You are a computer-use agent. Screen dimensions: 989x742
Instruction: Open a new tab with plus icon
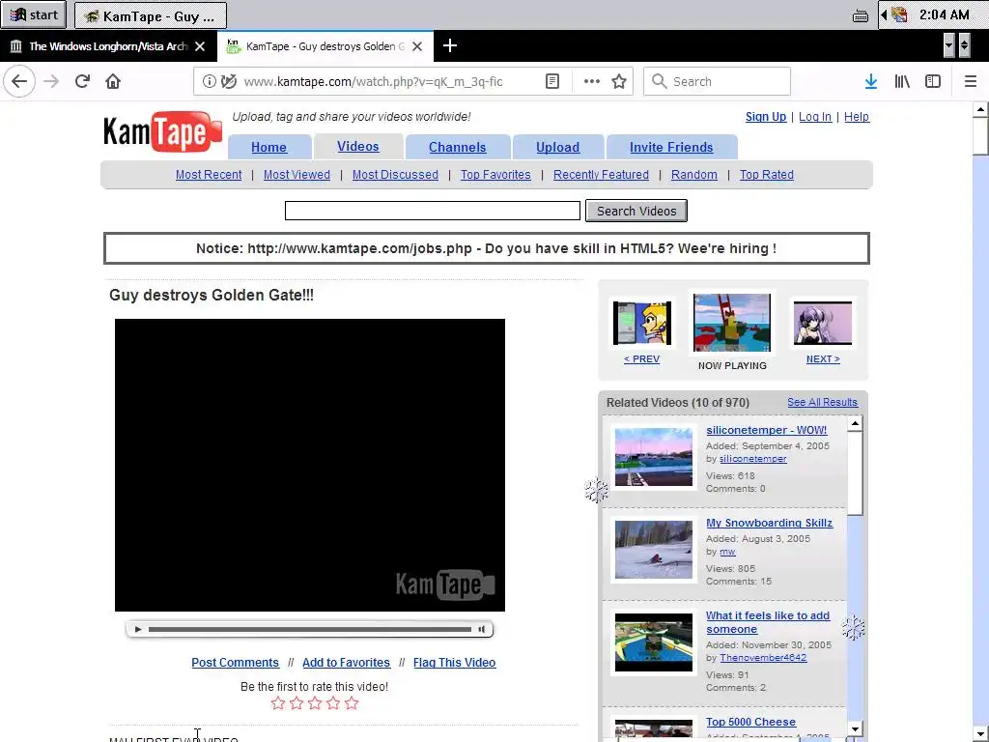[450, 45]
